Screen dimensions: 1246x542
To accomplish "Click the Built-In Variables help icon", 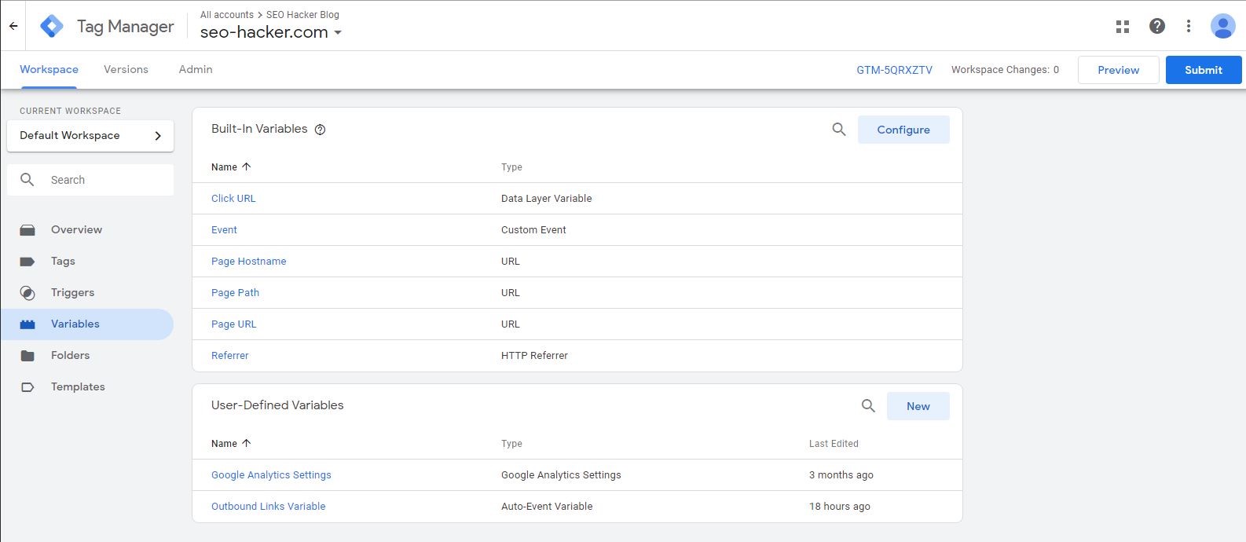I will point(320,130).
